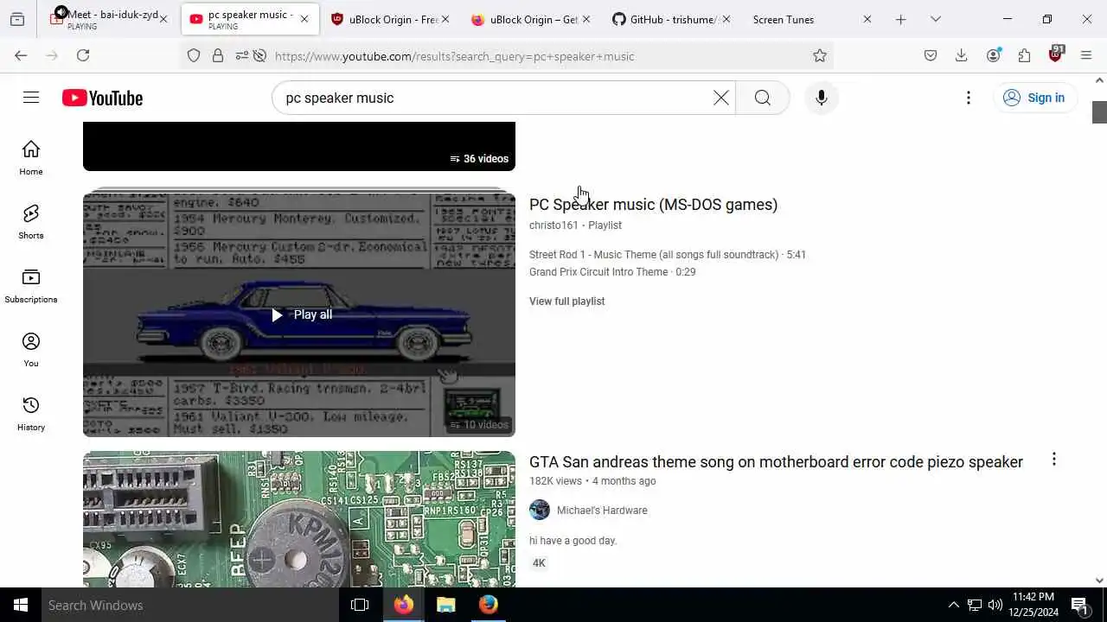1107x622 pixels.
Task: Go back one page in Firefox
Action: (x=21, y=55)
